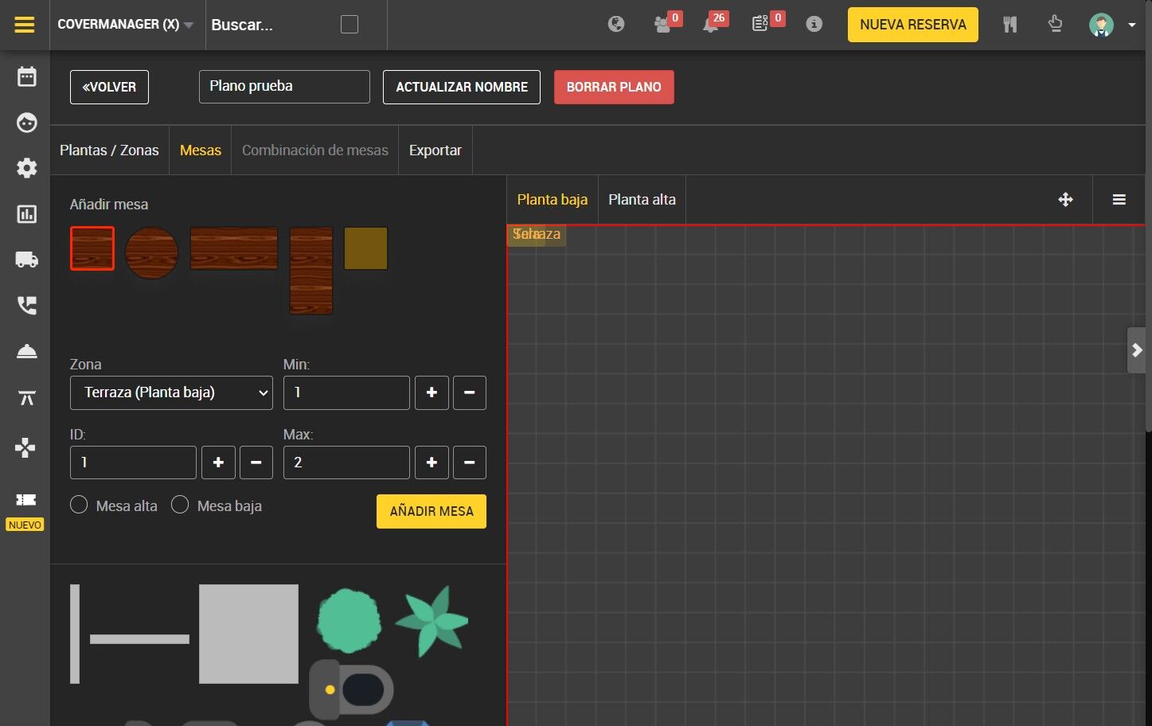The image size is (1152, 726).
Task: Select the round wooden table shape
Action: pos(151,252)
